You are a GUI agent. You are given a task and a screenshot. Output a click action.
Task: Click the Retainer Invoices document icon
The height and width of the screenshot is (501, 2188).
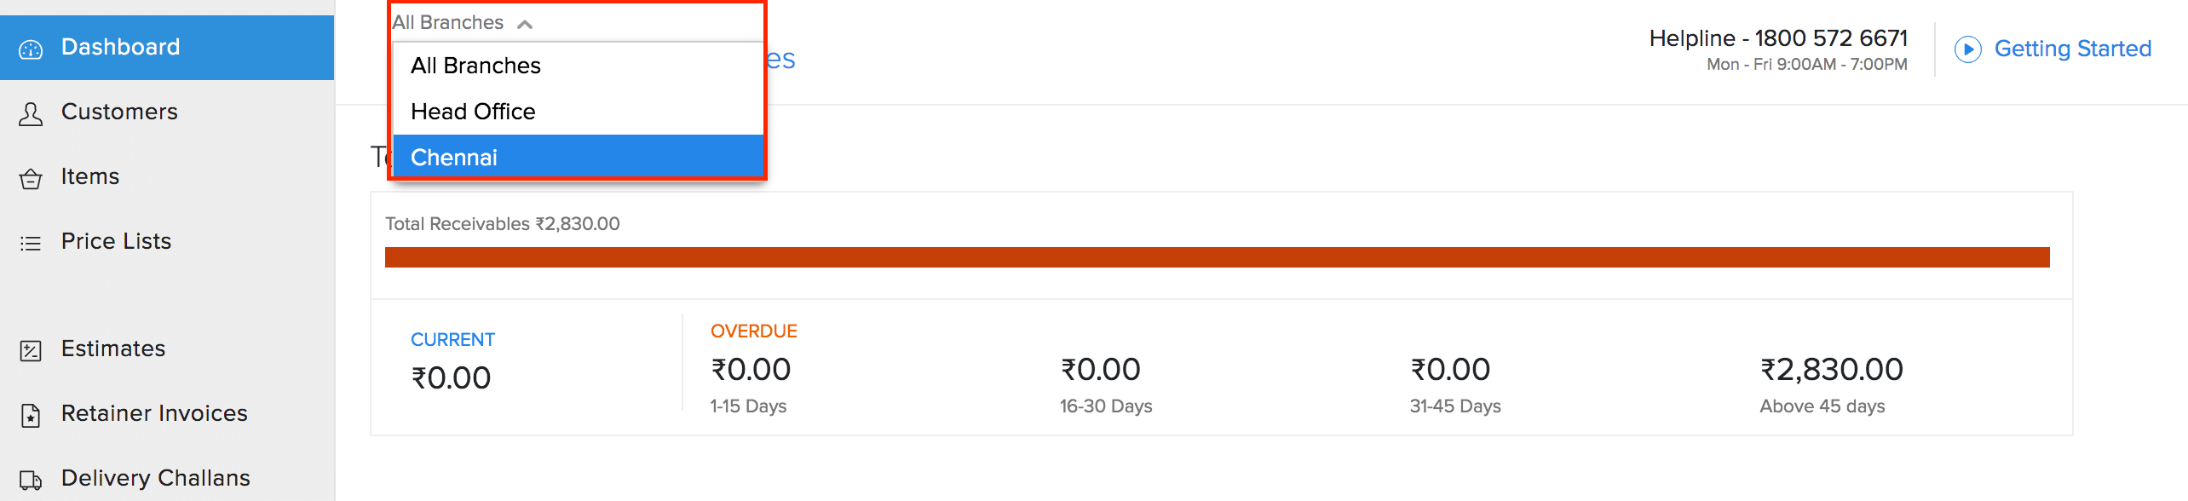pos(31,415)
